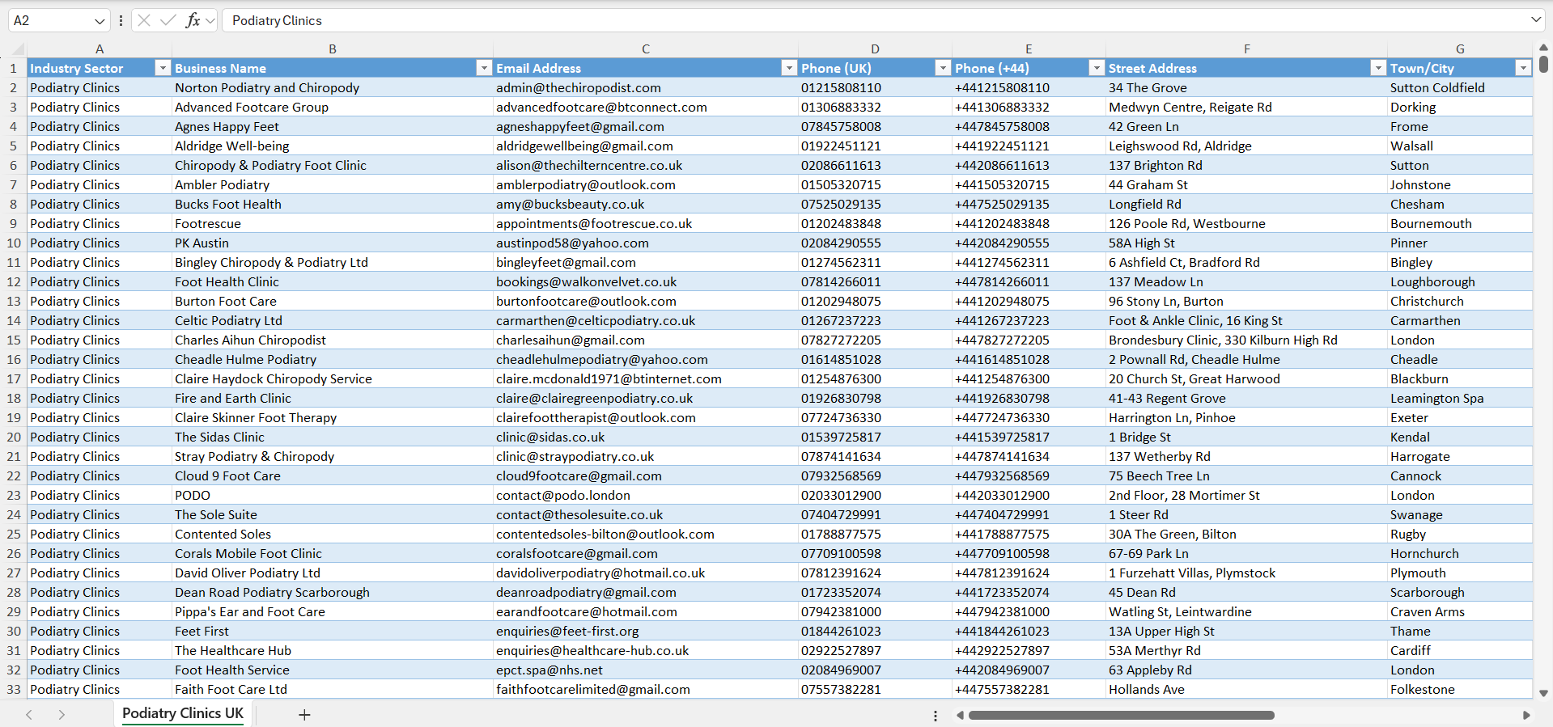The height and width of the screenshot is (727, 1553).
Task: Expand the formula bar with right chevron
Action: tap(1536, 20)
